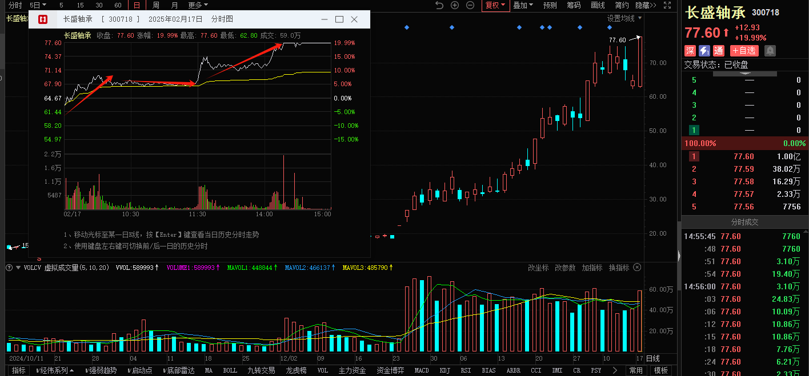Zoom out chart with the minus icon
This screenshot has width=809, height=376.
pos(470,5)
